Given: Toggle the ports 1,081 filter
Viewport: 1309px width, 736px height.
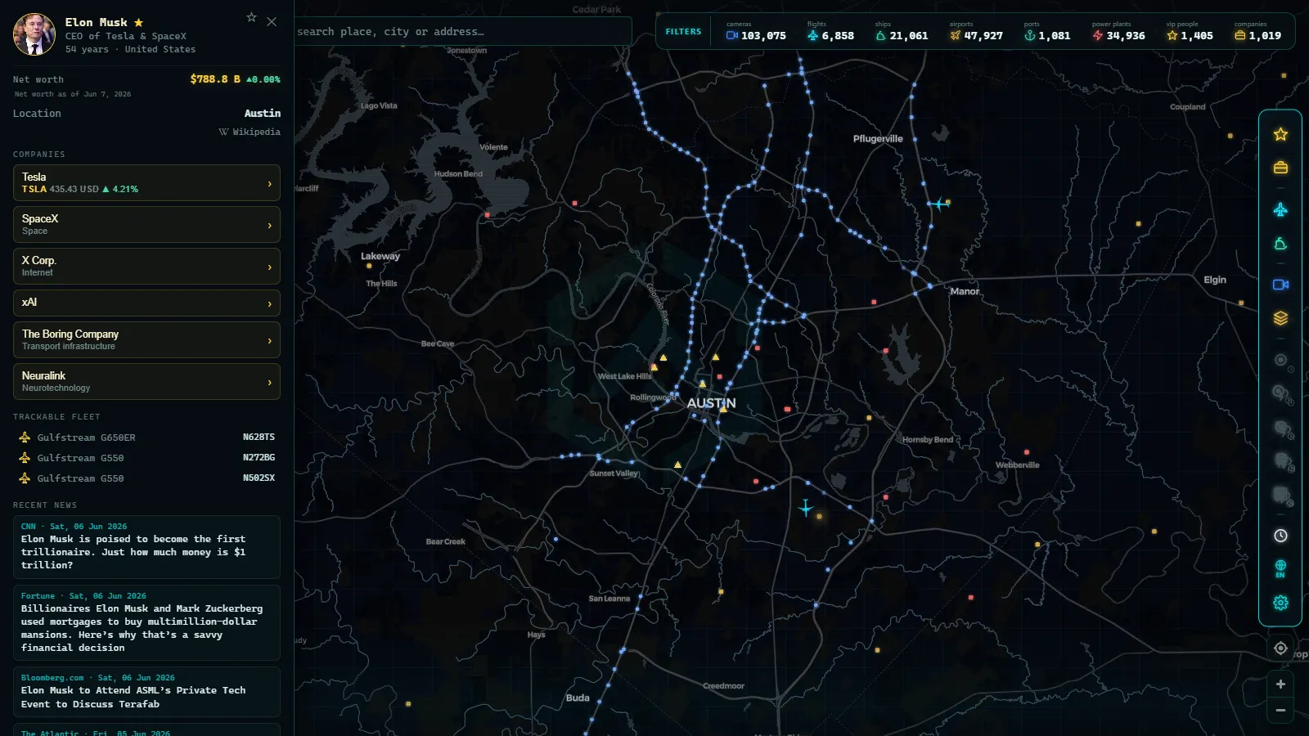Looking at the screenshot, I should [x=1047, y=32].
